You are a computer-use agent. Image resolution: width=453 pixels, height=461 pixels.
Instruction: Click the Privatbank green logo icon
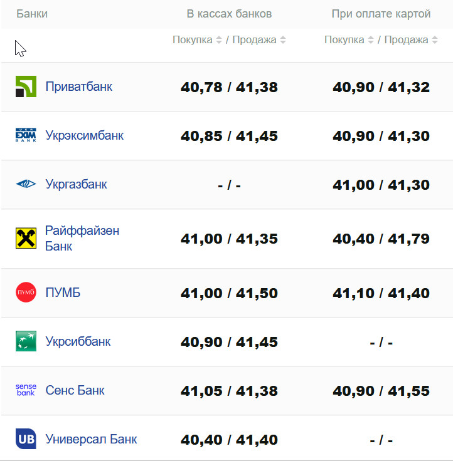[26, 86]
